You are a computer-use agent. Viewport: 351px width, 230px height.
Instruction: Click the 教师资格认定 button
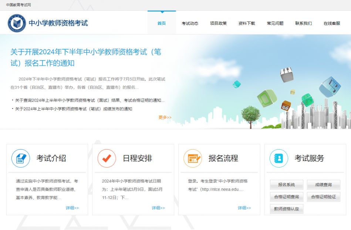pos(287,209)
